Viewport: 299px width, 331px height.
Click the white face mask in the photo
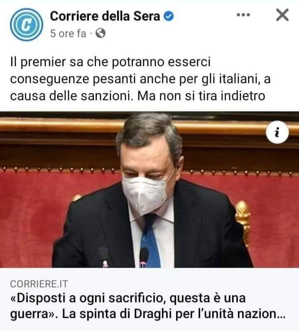pyautogui.click(x=146, y=194)
